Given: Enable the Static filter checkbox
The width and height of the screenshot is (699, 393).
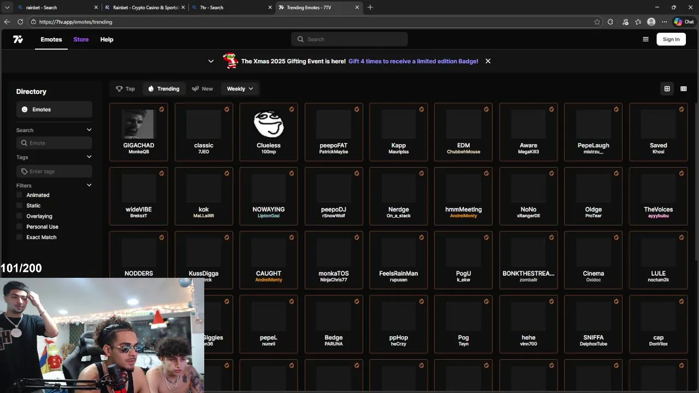Looking at the screenshot, I should (x=20, y=205).
